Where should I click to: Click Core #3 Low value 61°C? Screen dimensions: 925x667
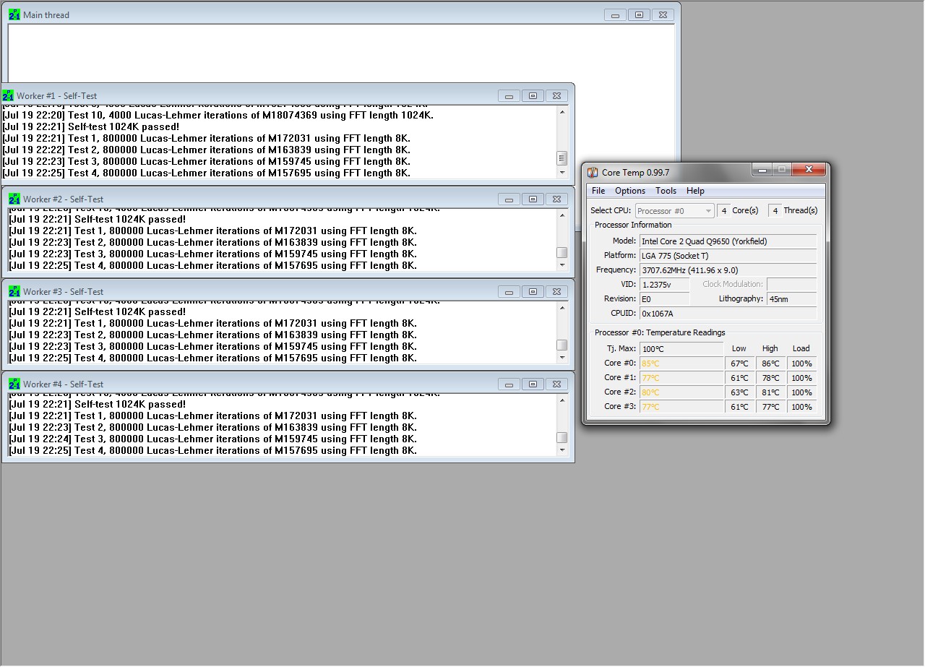739,407
